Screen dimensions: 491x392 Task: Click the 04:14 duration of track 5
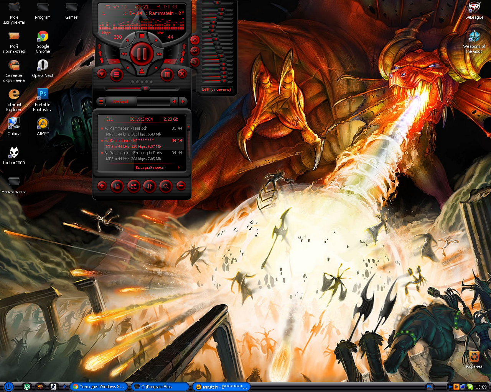[x=177, y=140]
